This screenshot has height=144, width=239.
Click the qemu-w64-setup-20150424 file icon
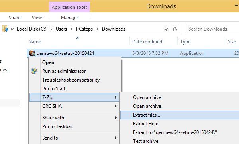(32, 53)
